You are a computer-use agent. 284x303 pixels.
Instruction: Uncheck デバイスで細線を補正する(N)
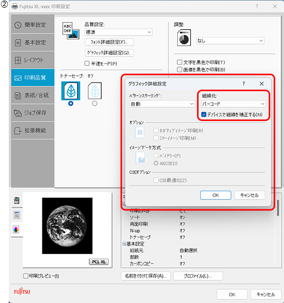[204, 114]
